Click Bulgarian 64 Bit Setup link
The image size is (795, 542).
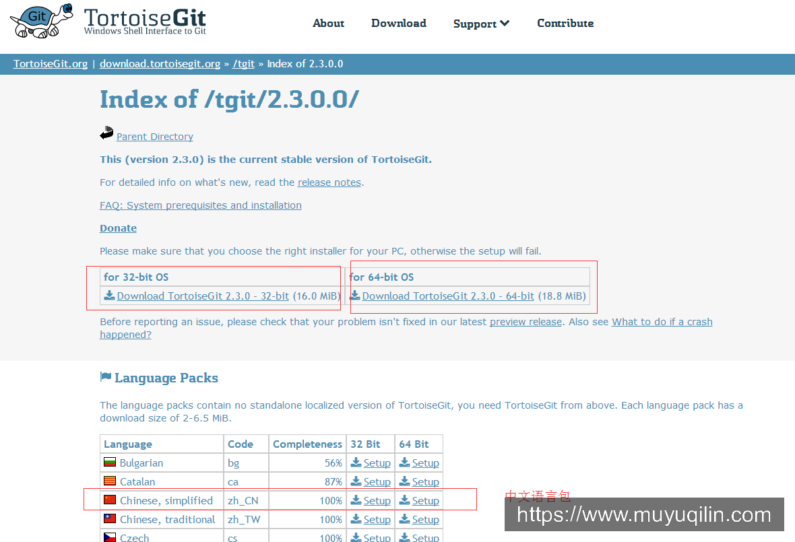point(425,463)
